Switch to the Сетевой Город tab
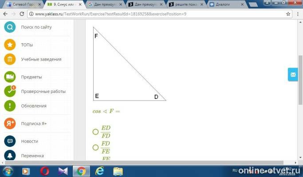This screenshot has height=177, width=303. 24,4
